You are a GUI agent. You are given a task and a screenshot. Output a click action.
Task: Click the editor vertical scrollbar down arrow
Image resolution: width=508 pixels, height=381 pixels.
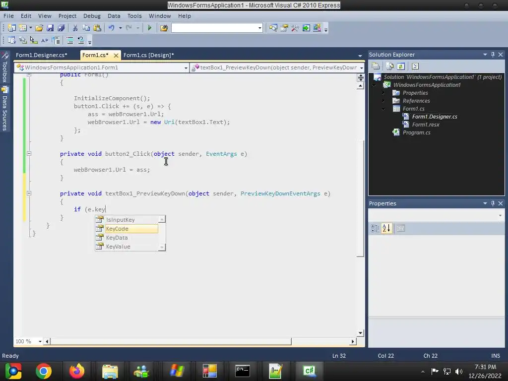(x=360, y=333)
